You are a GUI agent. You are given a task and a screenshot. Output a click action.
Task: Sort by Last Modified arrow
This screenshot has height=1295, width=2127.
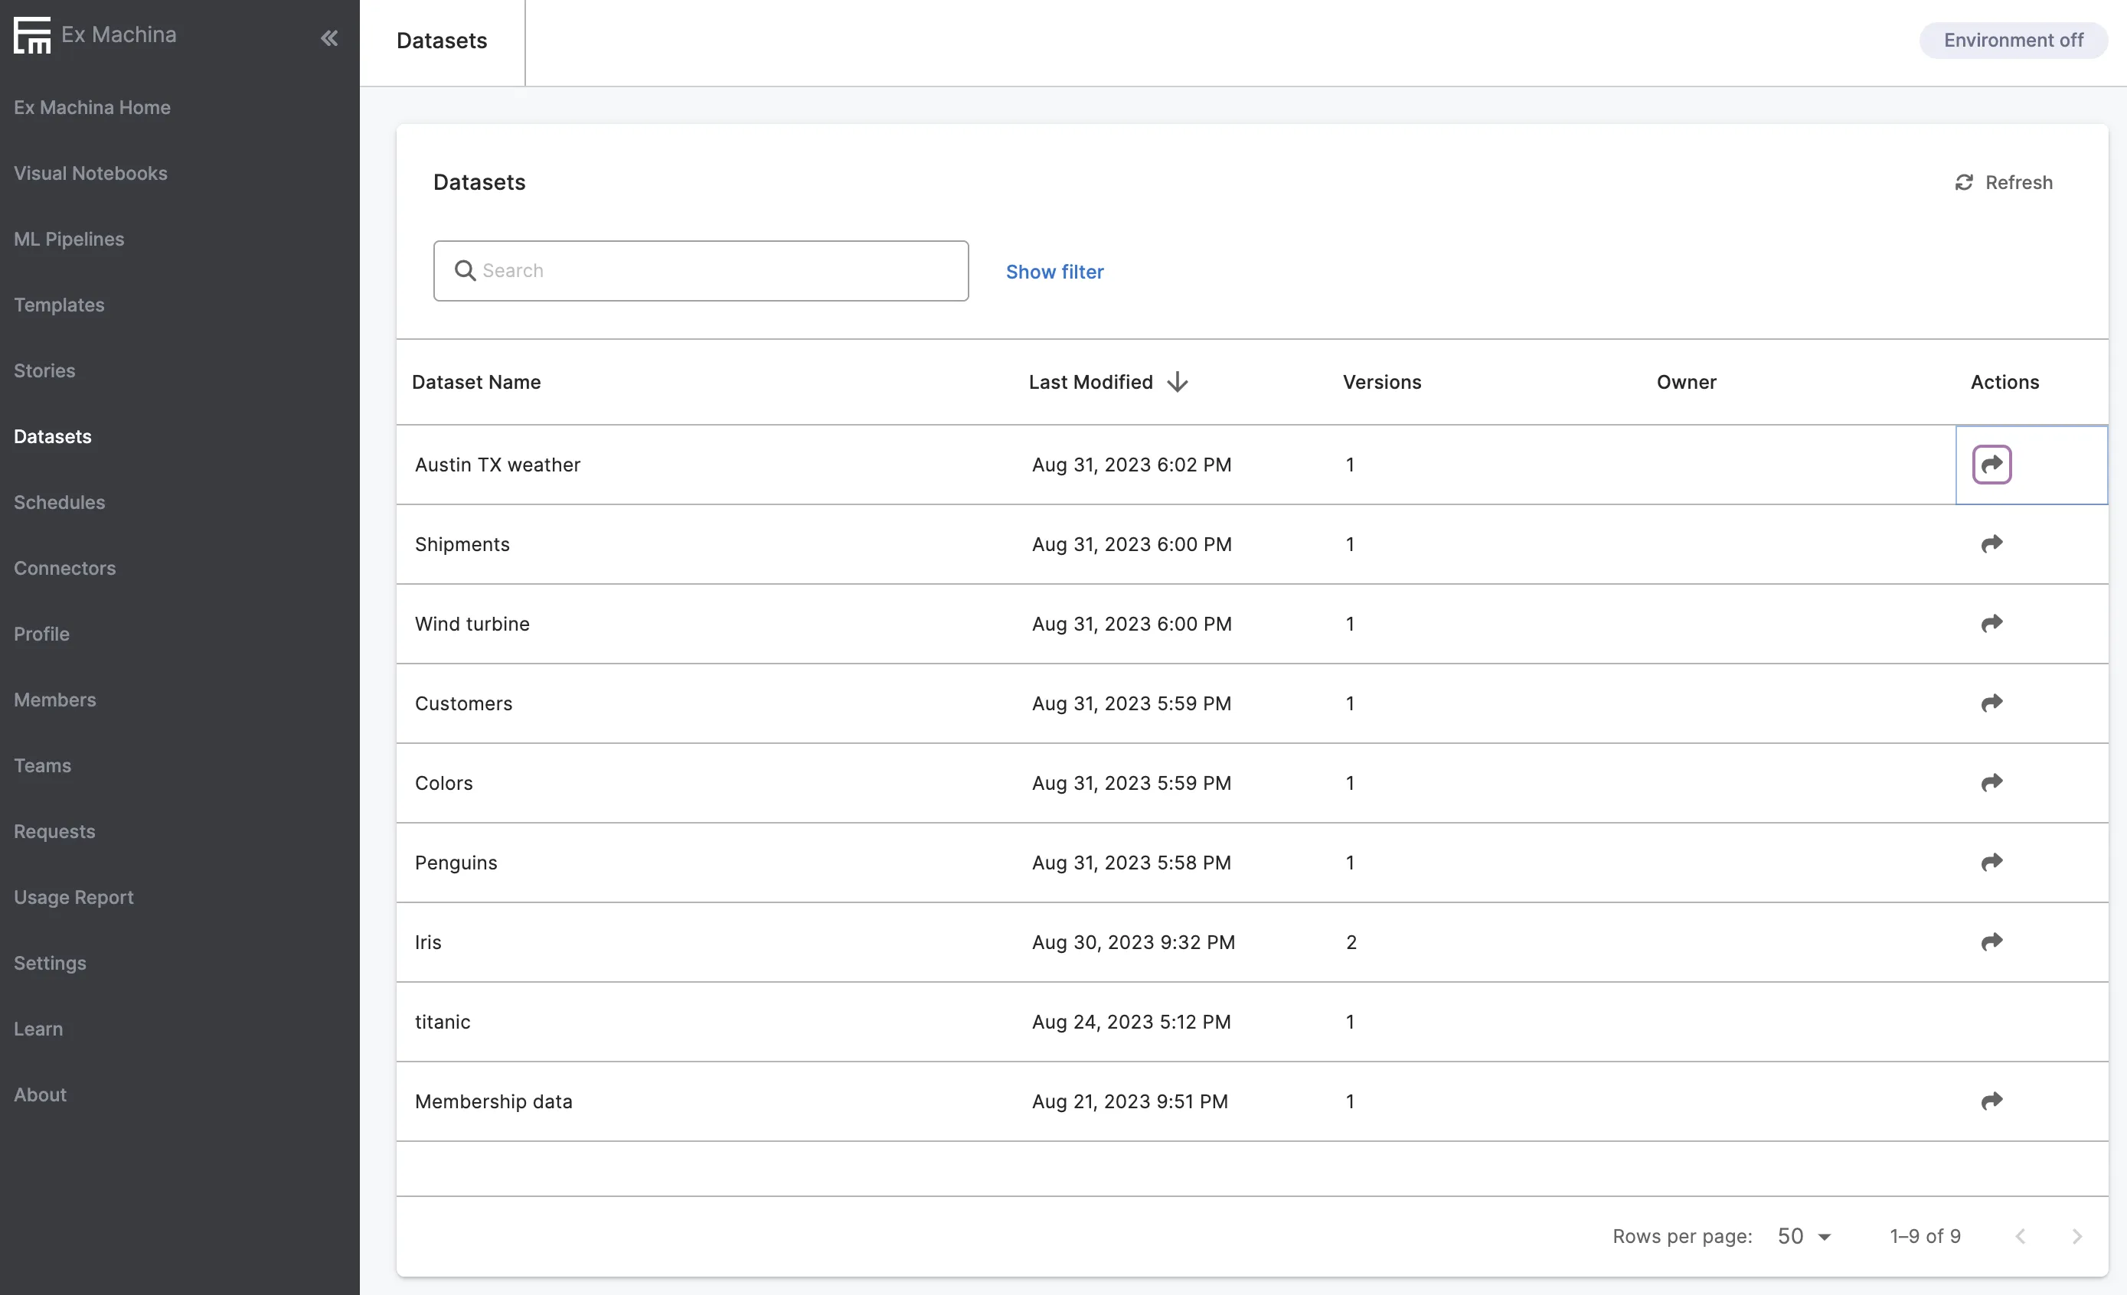[x=1177, y=382]
